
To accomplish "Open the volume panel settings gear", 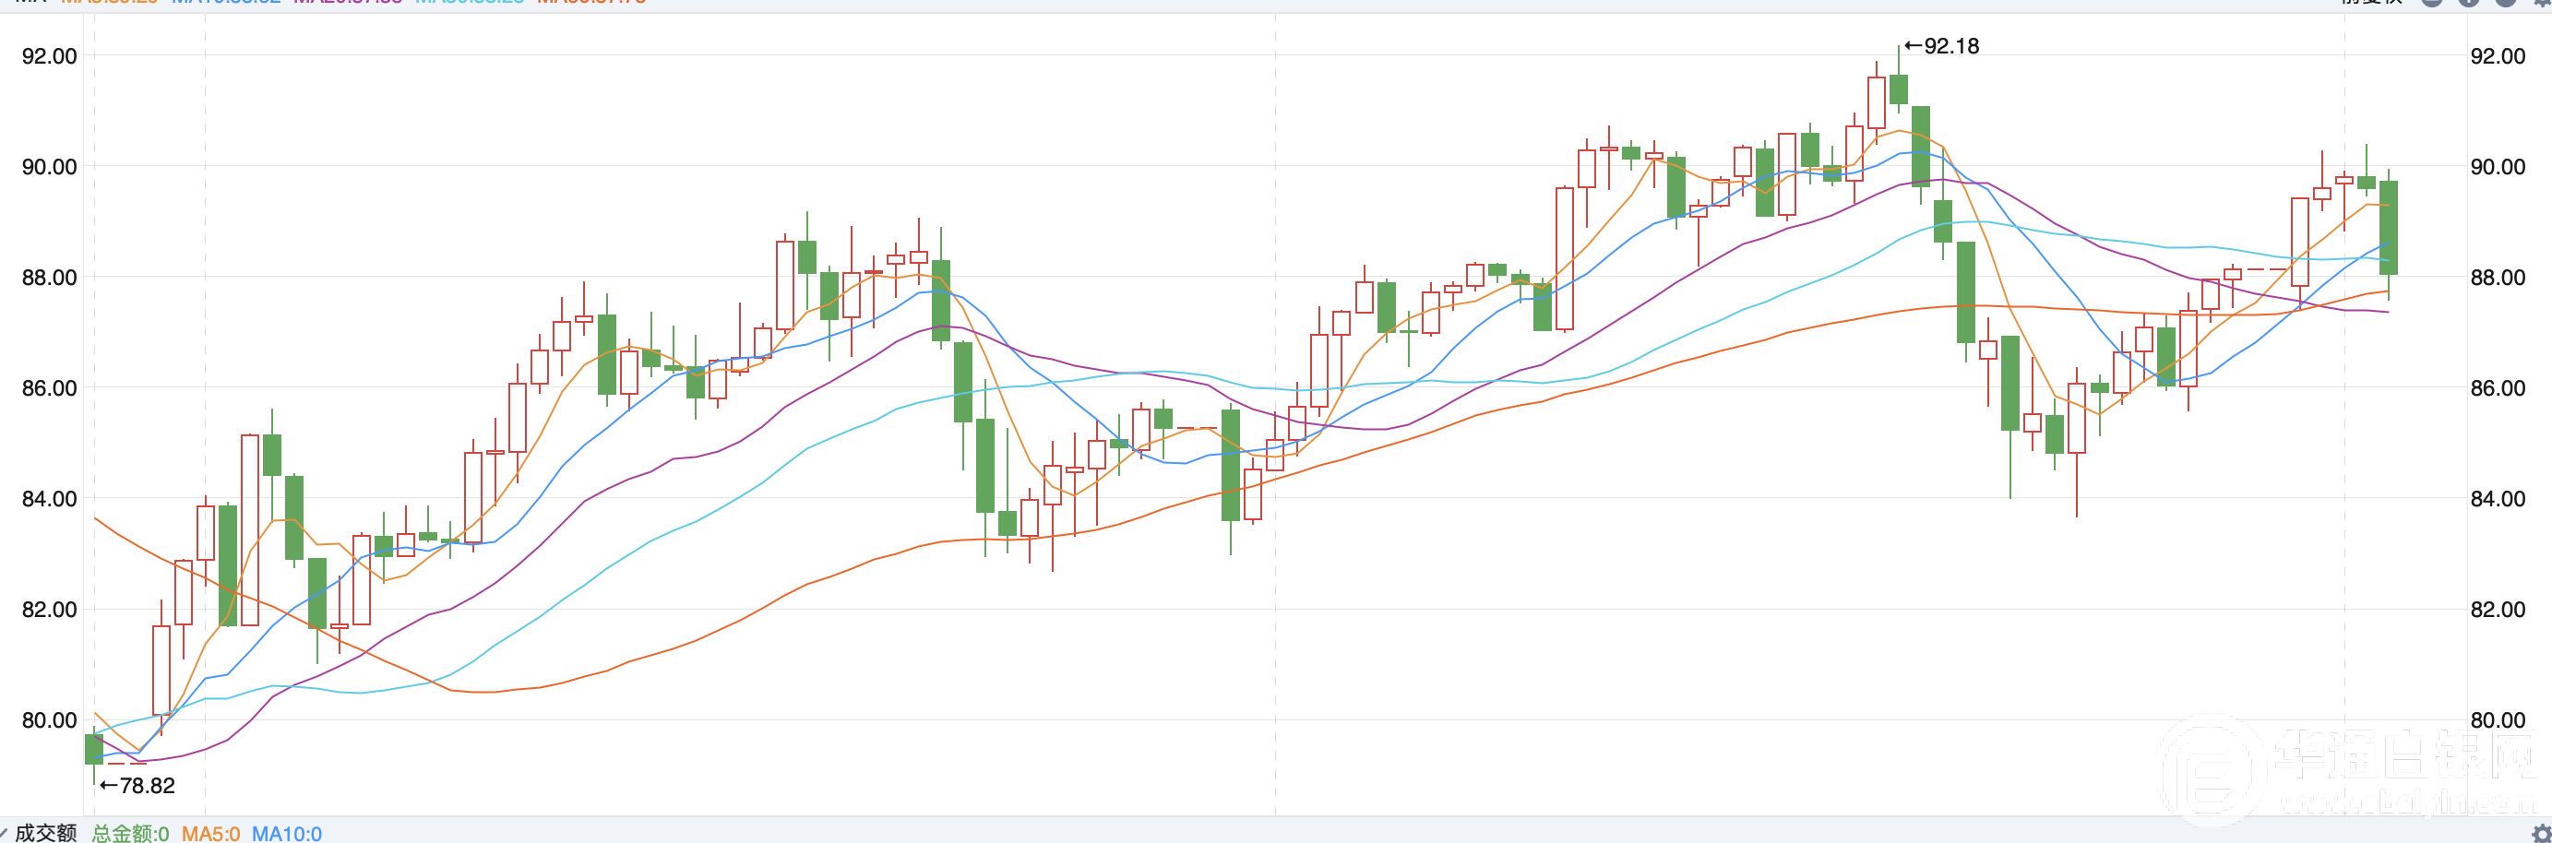I will tap(2541, 833).
